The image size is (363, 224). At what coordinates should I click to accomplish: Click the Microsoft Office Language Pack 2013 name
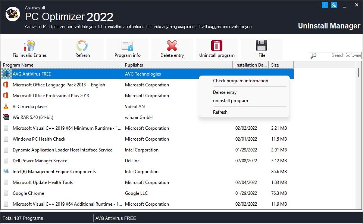pyautogui.click(x=59, y=85)
